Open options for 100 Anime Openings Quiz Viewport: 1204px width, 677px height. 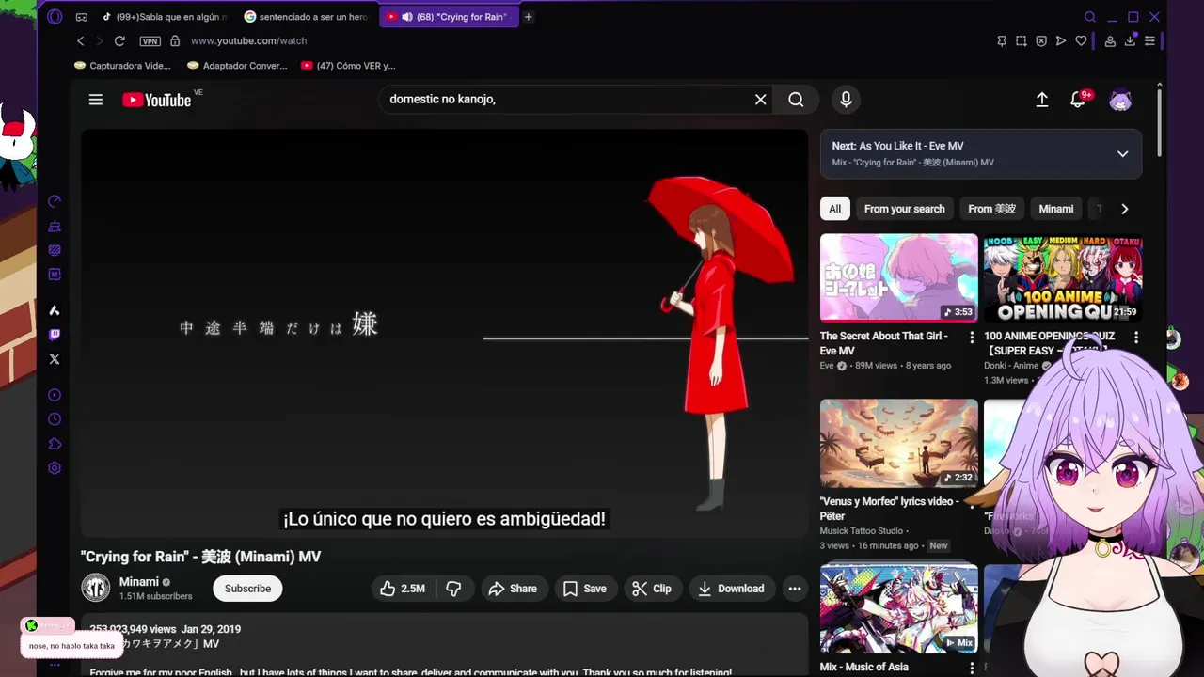coord(1135,338)
